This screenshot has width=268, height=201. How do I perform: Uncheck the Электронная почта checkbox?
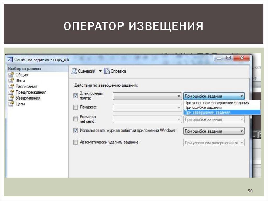pyautogui.click(x=76, y=96)
